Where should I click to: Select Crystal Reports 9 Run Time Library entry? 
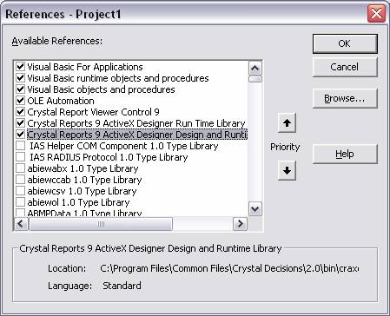click(x=136, y=123)
